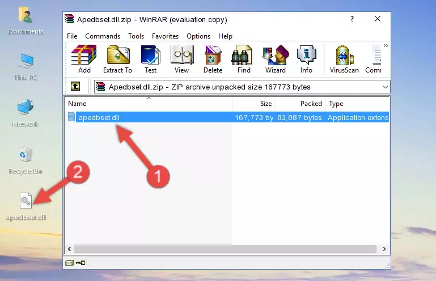Click the 83,887 bytes packed value
436x281 pixels.
coord(299,118)
